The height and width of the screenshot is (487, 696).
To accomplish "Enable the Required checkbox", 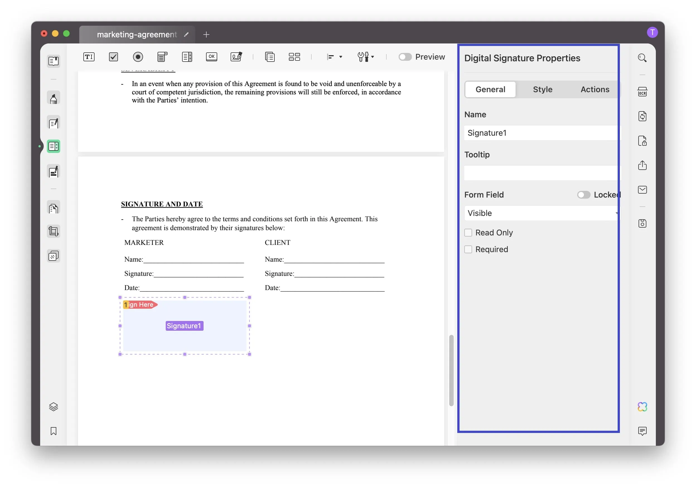I will point(468,249).
